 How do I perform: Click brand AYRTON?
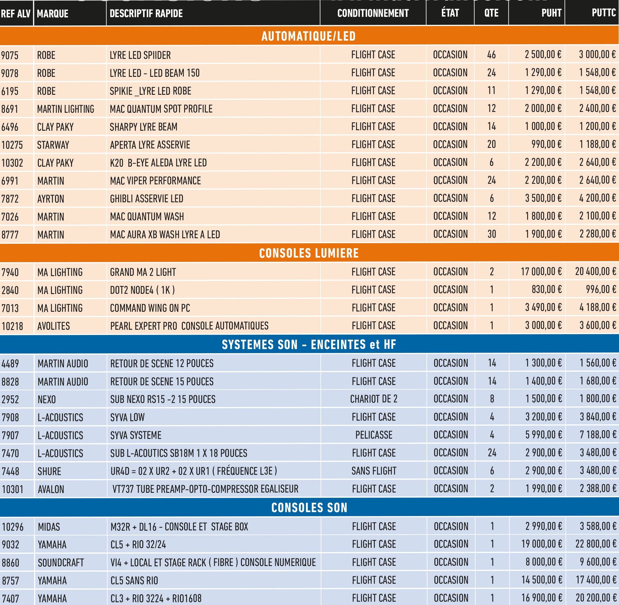[51, 199]
